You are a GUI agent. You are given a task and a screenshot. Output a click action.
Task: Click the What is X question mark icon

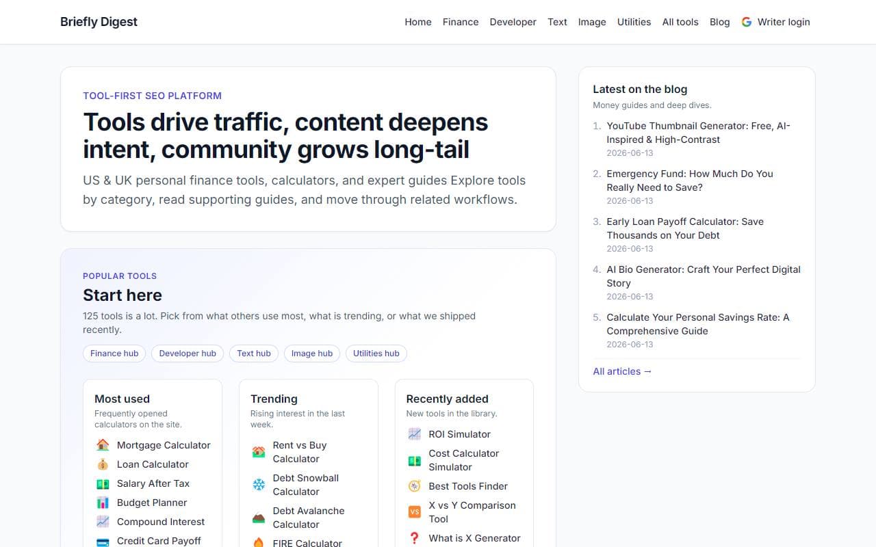415,538
